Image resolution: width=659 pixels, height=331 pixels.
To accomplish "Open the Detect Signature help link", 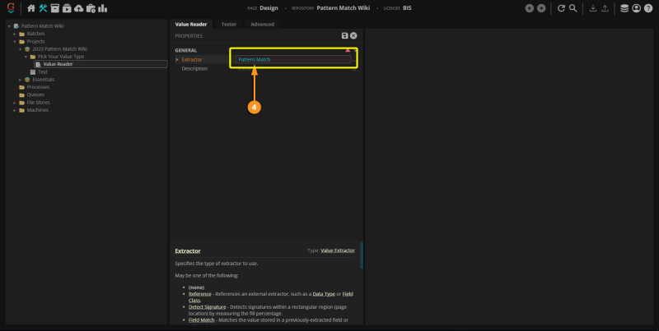I will [x=208, y=306].
